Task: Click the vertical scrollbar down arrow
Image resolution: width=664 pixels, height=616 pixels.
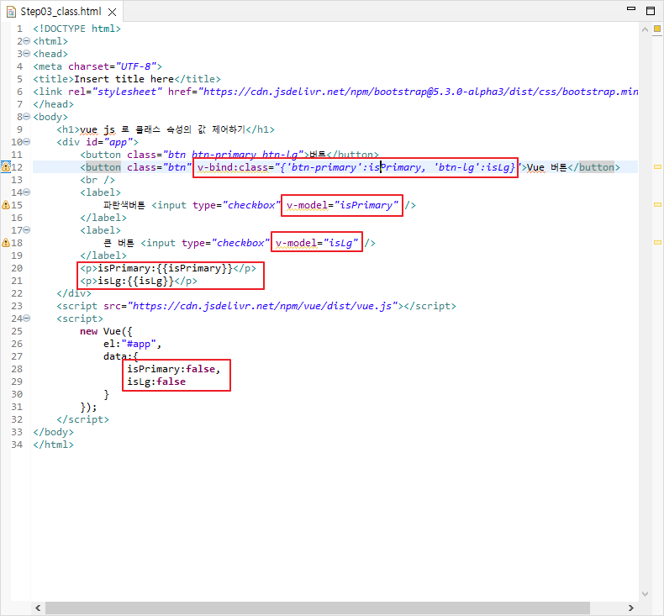Action: (x=645, y=594)
